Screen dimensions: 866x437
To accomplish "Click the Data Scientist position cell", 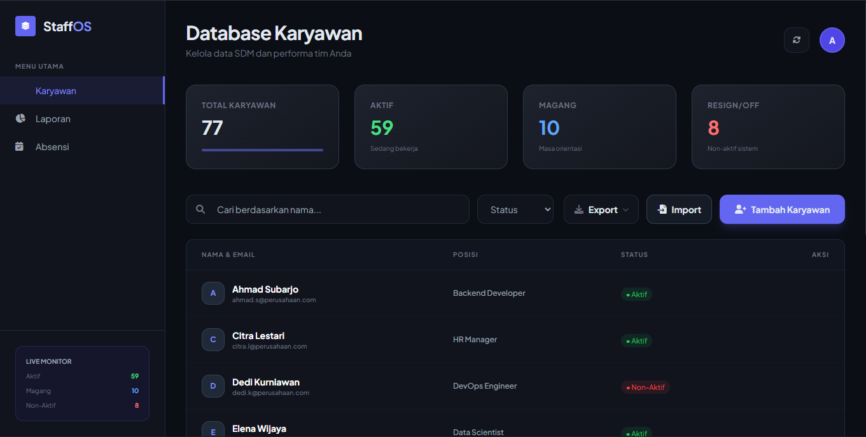I will point(478,433).
